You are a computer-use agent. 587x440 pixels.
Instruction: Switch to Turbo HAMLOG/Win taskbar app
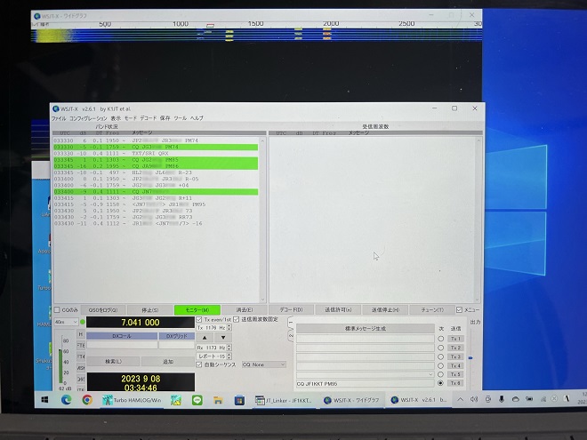pos(132,400)
